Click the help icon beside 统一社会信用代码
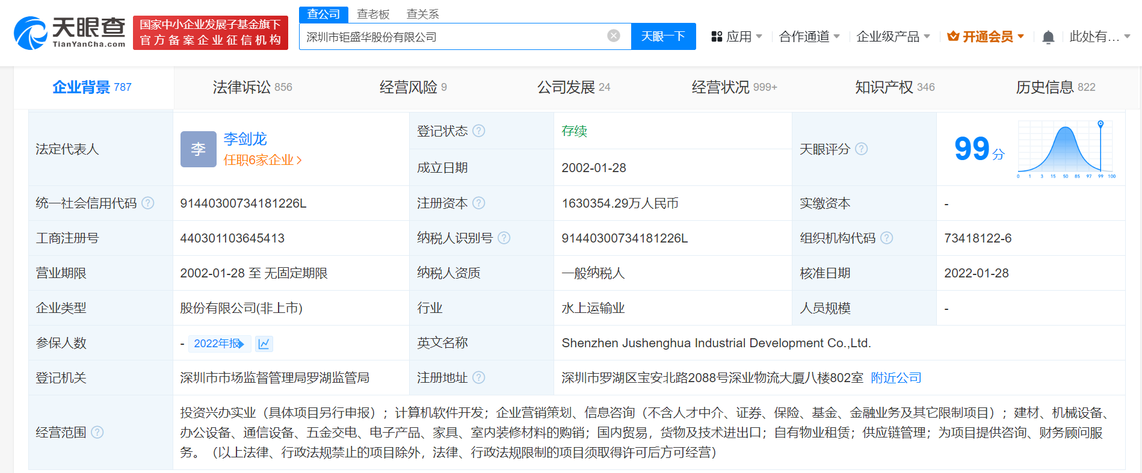 148,203
